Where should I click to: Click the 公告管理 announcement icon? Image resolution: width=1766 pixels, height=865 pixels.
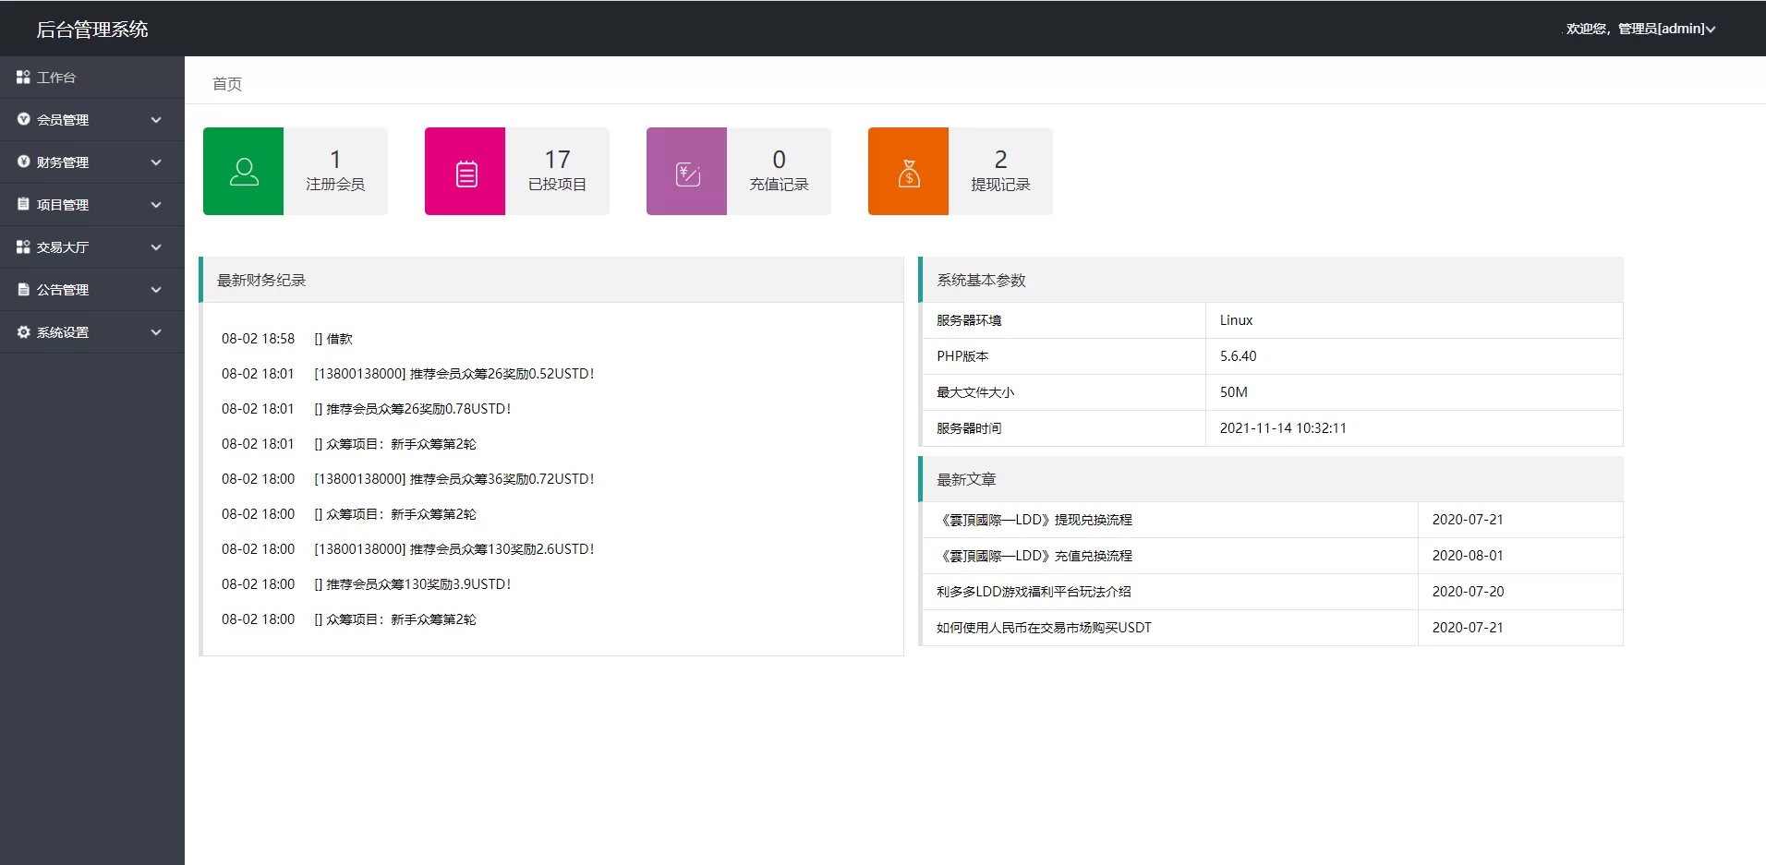point(23,289)
